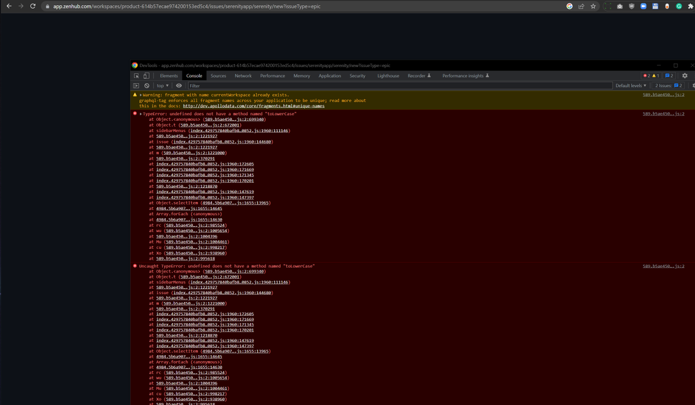695x405 pixels.
Task: Click the blue issues badge in tab bar
Action: point(669,76)
